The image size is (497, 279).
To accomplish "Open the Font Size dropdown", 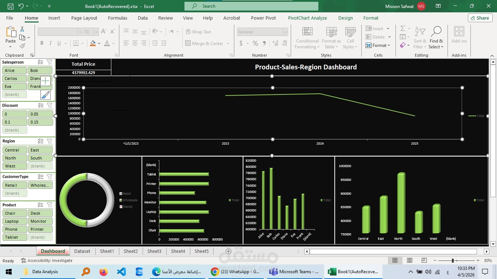I will 96,32.
